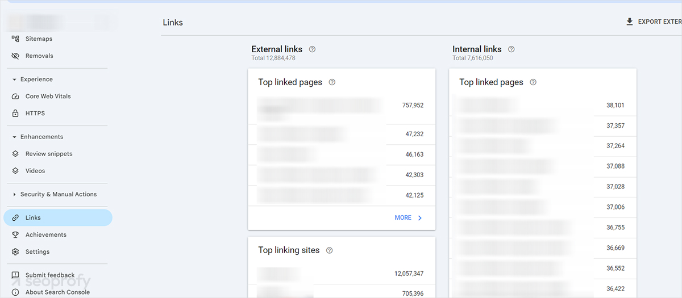Select the internal page row with 37,264 links
Viewport: 682px width, 298px height.
(x=543, y=146)
